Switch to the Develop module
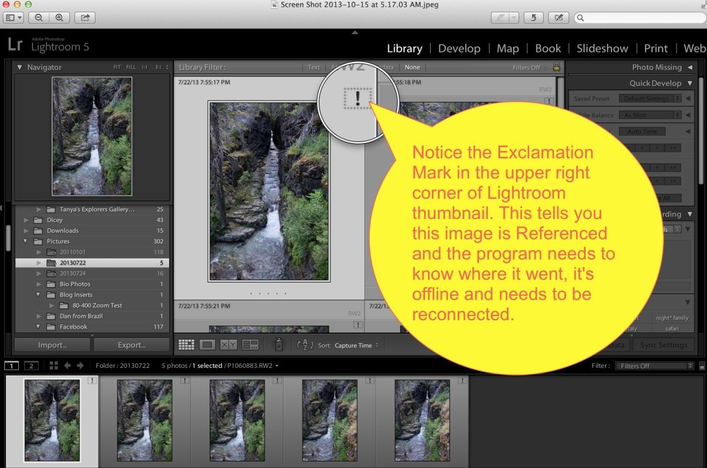Viewport: 707px width, 468px height. click(459, 49)
